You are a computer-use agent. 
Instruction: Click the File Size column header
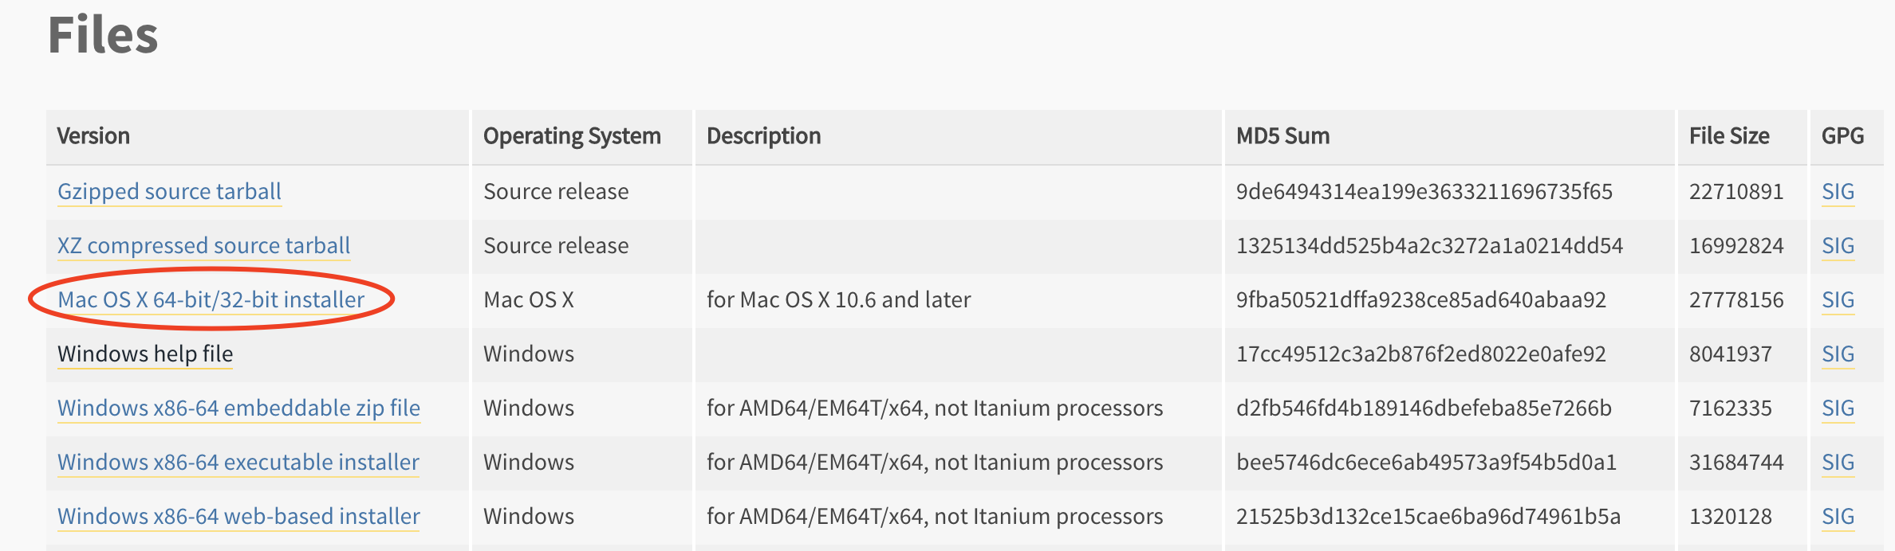tap(1729, 136)
